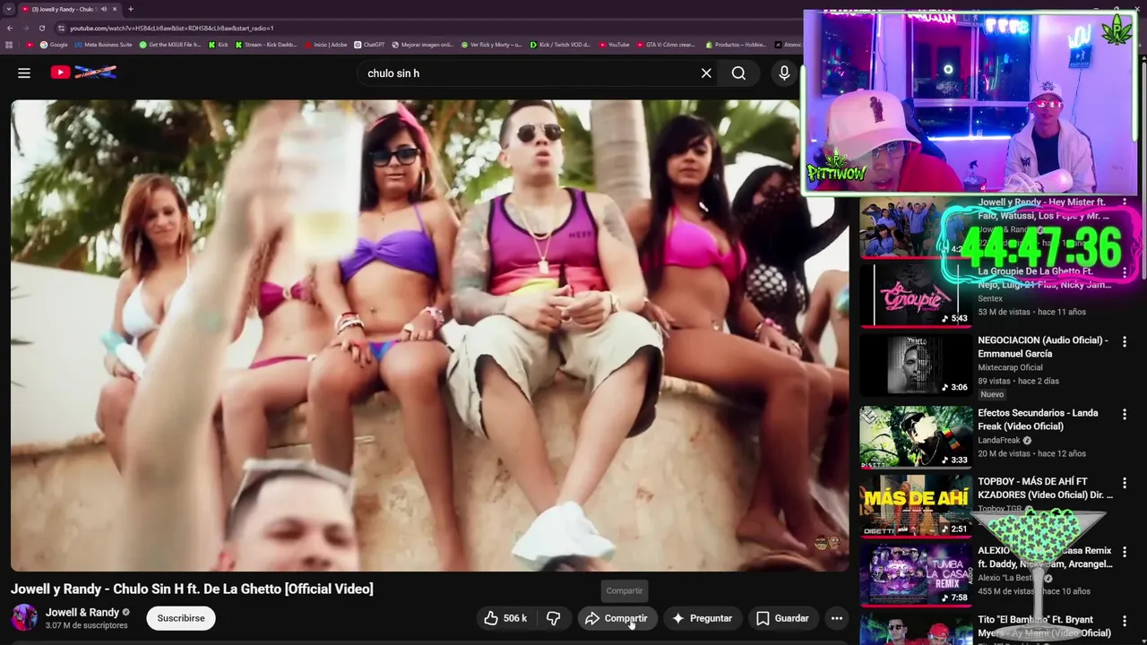Open the bookmarks apps grid icon

pos(10,45)
